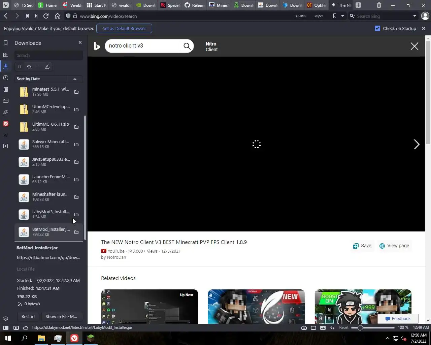Switch to the GitHub Releases tab

pos(195,5)
